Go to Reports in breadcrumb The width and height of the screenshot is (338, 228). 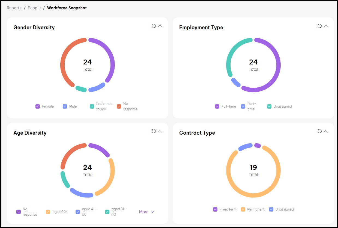point(14,8)
